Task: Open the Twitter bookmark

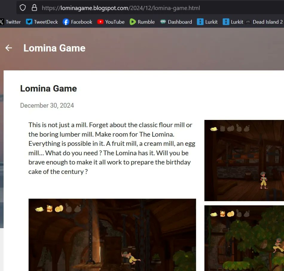Action: click(10, 22)
